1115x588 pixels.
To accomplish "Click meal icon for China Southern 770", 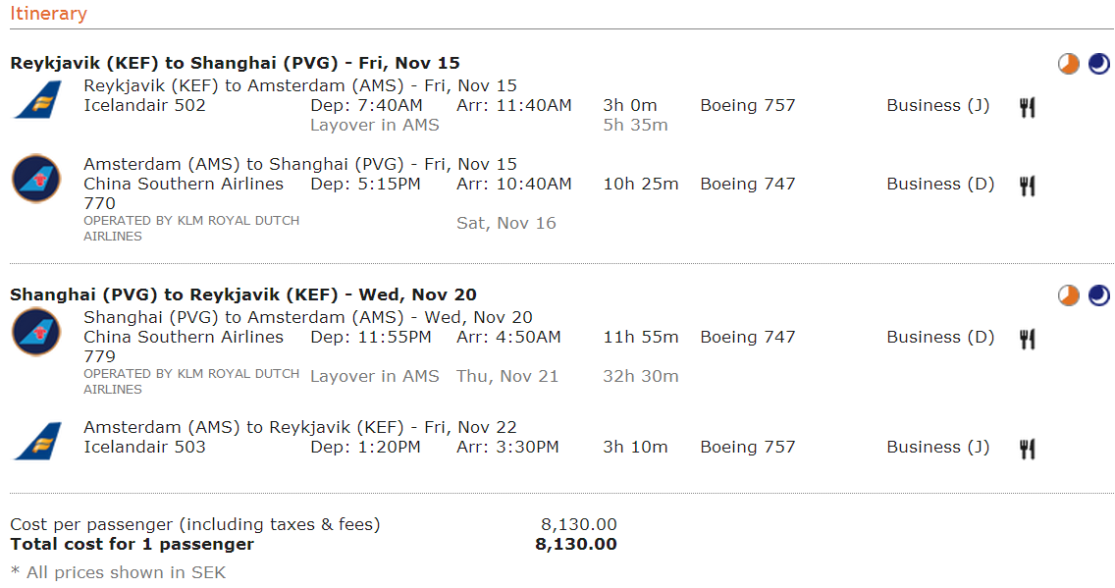I will click(x=1027, y=186).
